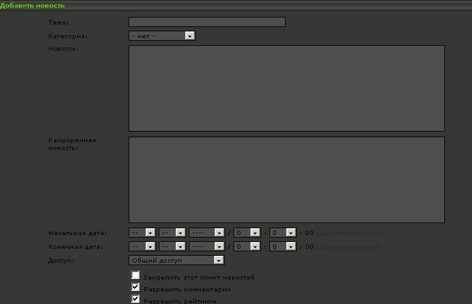The height and width of the screenshot is (304, 472).
Task: Enable Закрепить этот пункт новостей checkbox
Action: 136,276
